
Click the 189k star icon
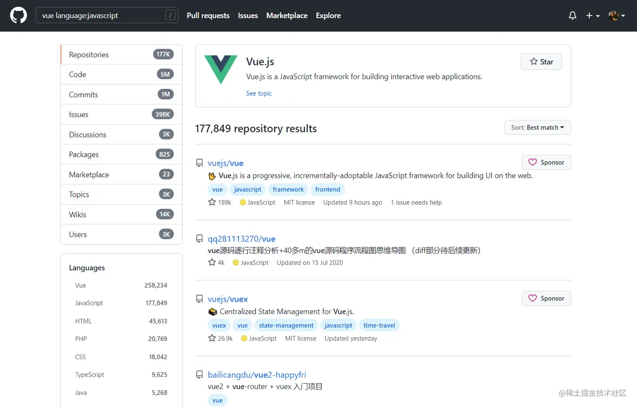[x=212, y=202]
